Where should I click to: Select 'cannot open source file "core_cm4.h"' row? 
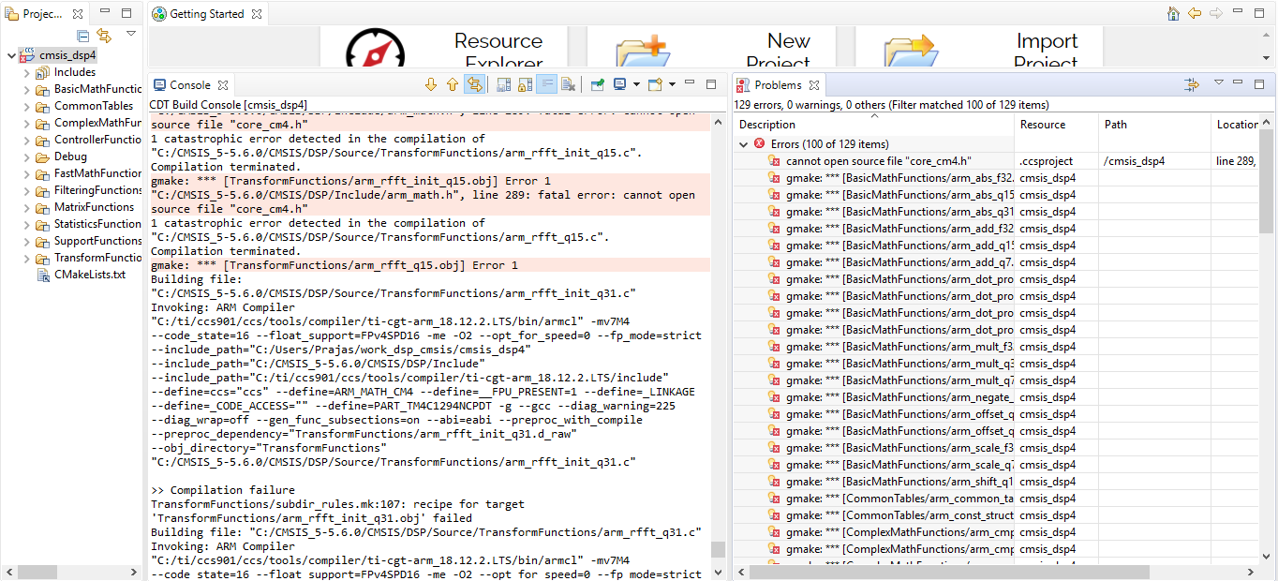[x=996, y=161]
